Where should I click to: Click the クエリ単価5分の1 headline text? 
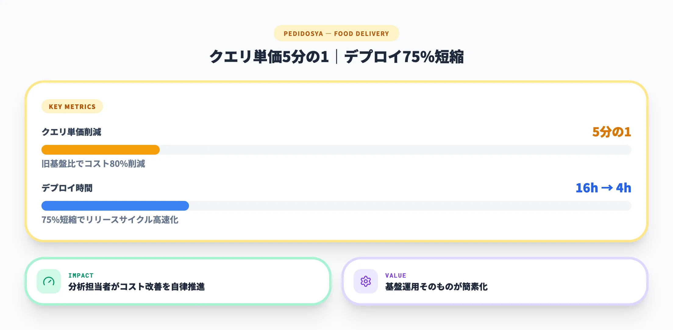point(269,57)
